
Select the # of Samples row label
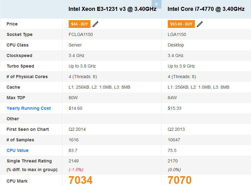coord(20,140)
